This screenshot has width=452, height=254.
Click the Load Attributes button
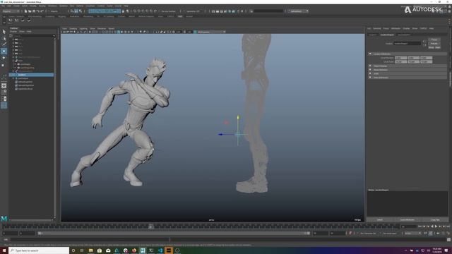pos(407,219)
